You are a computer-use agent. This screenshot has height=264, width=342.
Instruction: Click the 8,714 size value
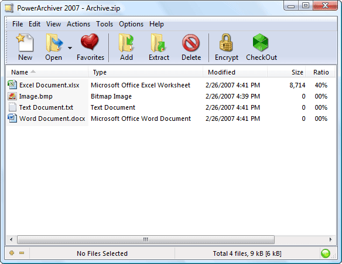click(x=297, y=85)
